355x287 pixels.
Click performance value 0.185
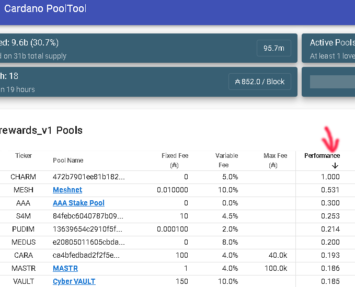click(x=330, y=281)
